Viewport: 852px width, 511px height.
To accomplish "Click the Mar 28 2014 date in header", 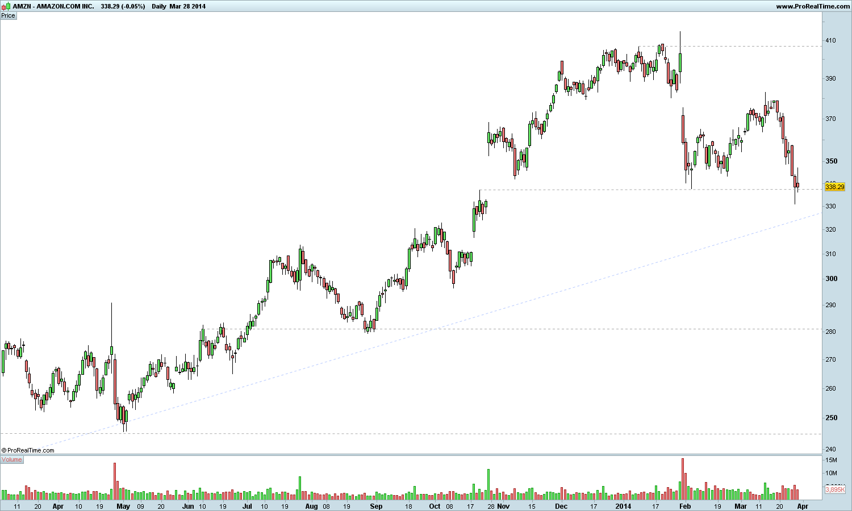I will click(188, 6).
